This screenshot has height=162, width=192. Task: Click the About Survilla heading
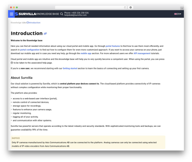(x=22, y=78)
